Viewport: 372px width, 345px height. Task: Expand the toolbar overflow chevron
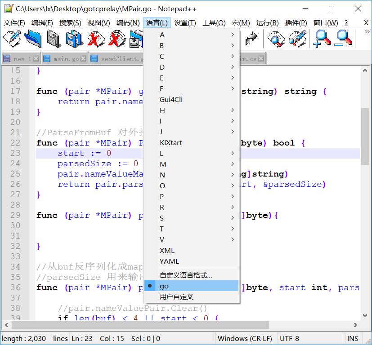[x=367, y=32]
